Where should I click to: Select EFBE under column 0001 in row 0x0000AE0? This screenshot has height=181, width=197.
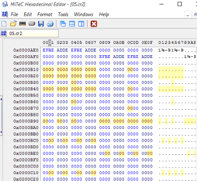[48, 50]
